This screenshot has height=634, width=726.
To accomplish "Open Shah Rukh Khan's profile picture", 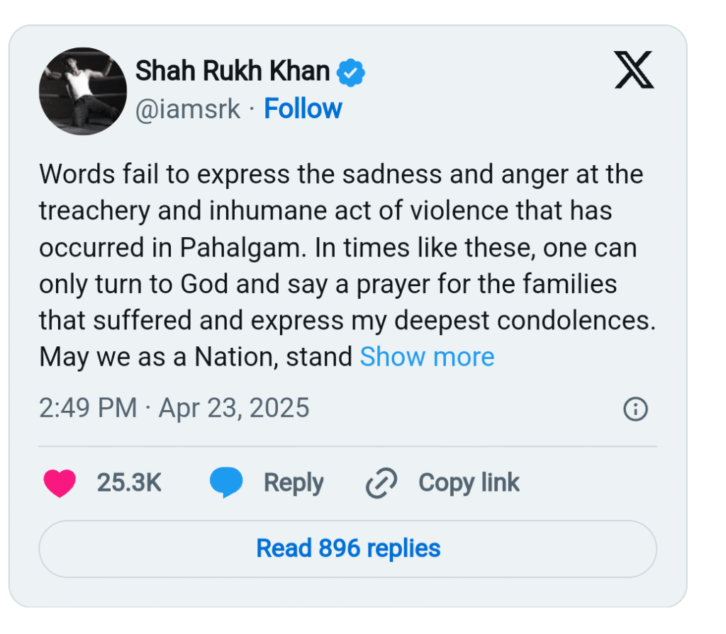I will point(83,91).
